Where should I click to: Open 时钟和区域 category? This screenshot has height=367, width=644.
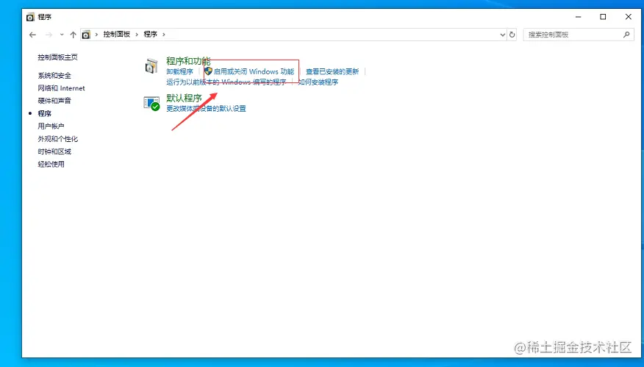54,152
